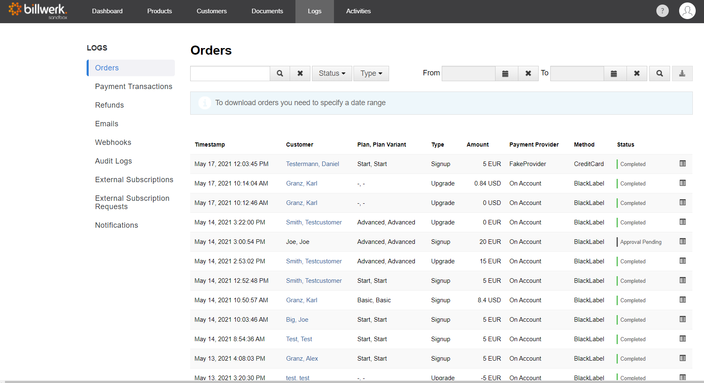Image resolution: width=704 pixels, height=383 pixels.
Task: Select Orders in the Logs sidebar
Action: pos(131,68)
